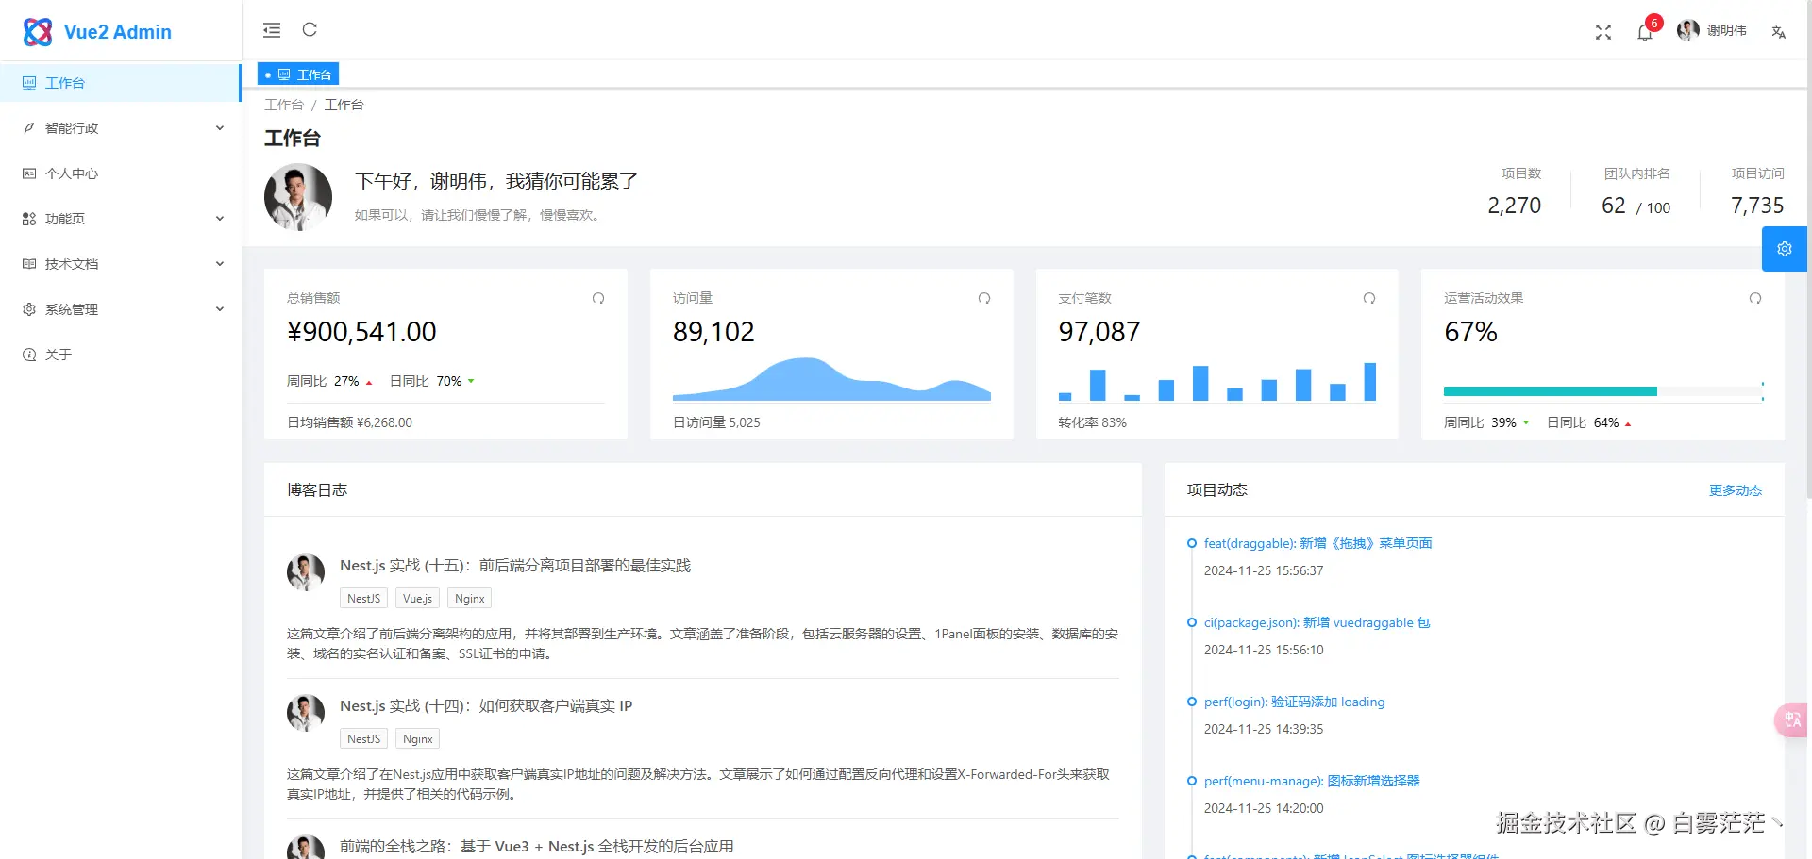Click the 关于 info icon in the sidebar

pyautogui.click(x=29, y=355)
